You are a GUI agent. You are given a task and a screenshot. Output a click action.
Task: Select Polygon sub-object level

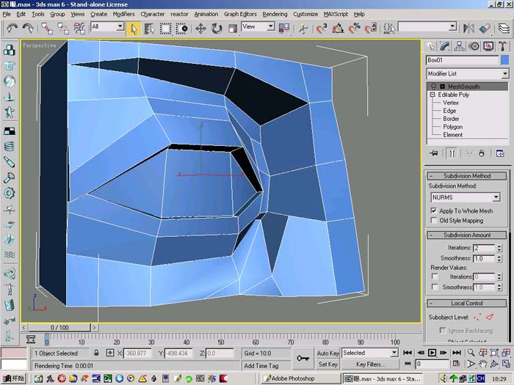[453, 127]
